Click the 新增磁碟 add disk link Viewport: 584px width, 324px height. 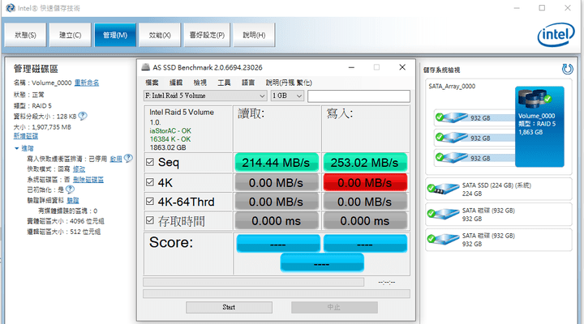(26, 136)
